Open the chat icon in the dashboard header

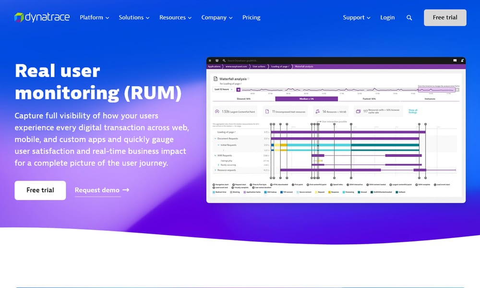coord(455,60)
